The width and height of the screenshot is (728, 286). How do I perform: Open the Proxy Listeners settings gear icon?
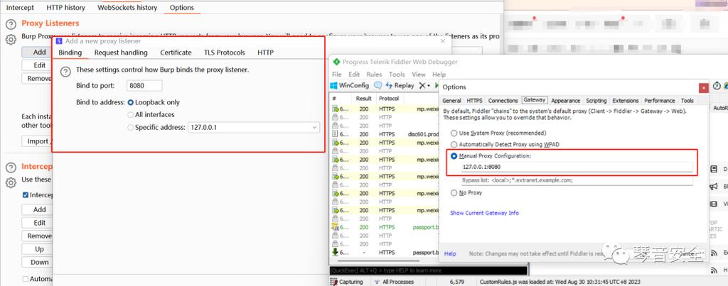click(x=11, y=40)
